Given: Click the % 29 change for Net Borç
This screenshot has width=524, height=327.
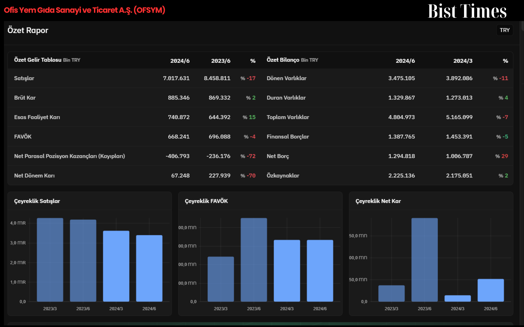Looking at the screenshot, I should coord(502,156).
